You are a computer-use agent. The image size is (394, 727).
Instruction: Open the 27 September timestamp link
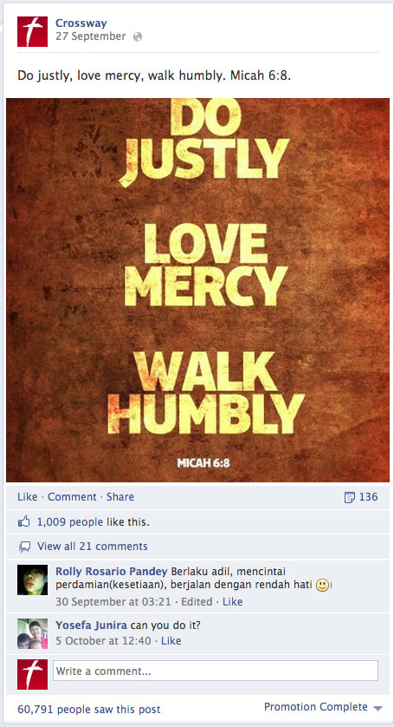tap(90, 36)
